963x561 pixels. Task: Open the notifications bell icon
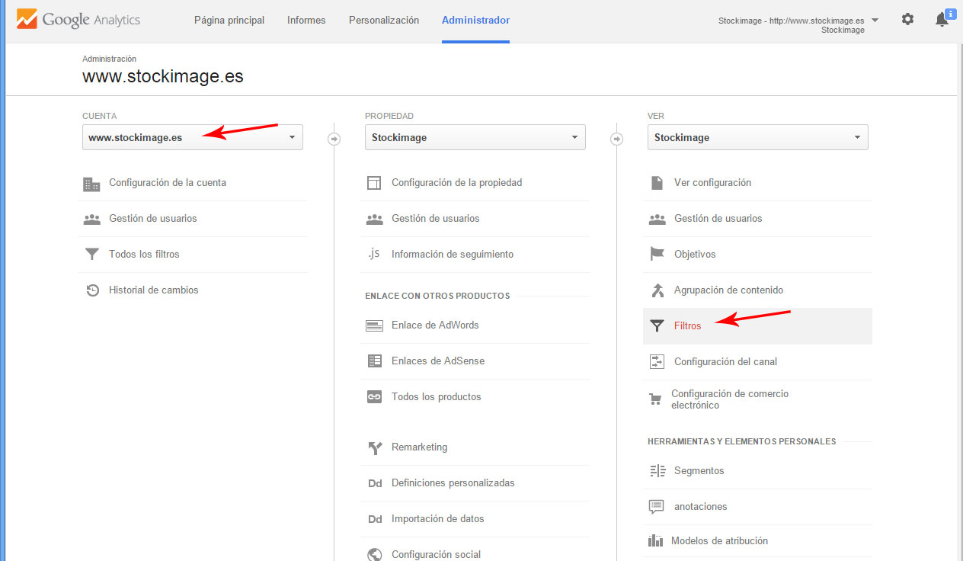point(942,21)
